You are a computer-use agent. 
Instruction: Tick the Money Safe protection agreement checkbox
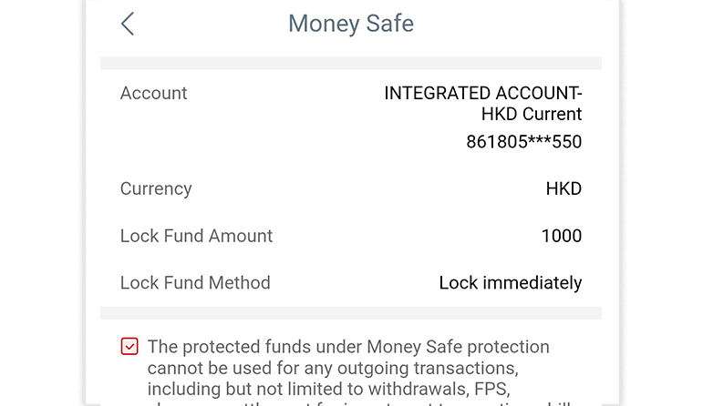[129, 346]
